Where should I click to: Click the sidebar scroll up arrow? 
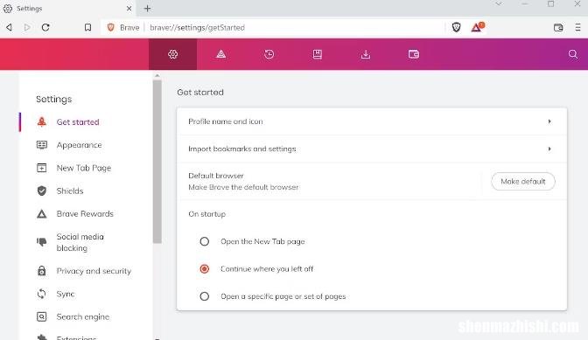pyautogui.click(x=157, y=76)
